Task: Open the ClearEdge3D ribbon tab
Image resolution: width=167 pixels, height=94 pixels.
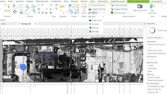Action: (x=157, y=1)
